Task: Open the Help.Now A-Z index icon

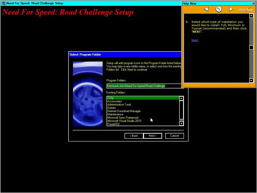Action: (x=219, y=9)
